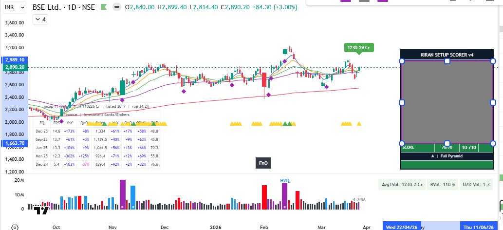Select the U/D Vol: 1.3 box

(x=476, y=185)
